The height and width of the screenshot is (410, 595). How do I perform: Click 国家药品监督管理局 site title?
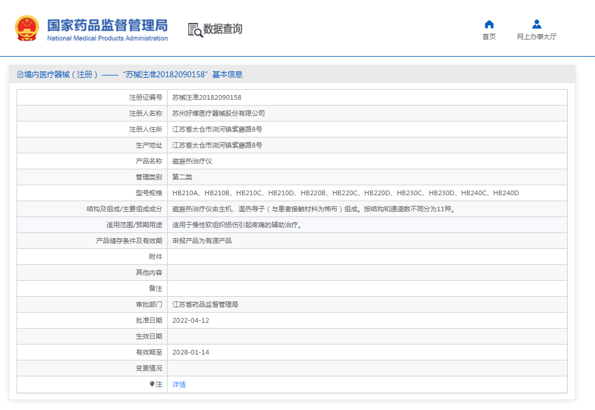[107, 25]
